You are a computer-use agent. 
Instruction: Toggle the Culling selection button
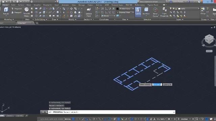(138, 12)
